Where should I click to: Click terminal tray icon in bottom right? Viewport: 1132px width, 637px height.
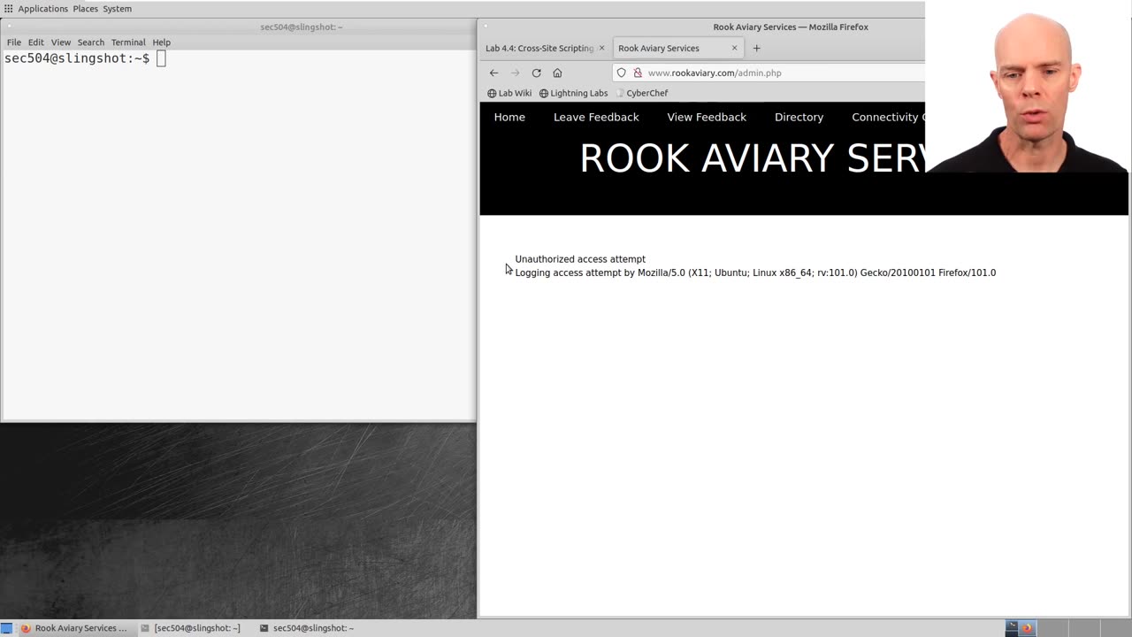1012,628
